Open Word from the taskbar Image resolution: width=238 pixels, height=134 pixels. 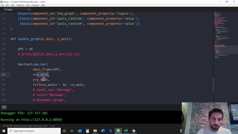coord(103,131)
